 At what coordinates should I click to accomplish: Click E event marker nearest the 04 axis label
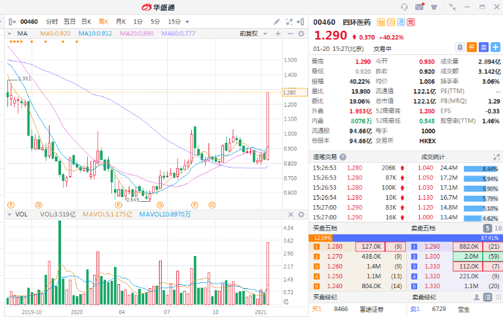point(119,205)
